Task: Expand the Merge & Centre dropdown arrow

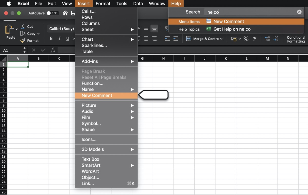Action: tap(222, 39)
